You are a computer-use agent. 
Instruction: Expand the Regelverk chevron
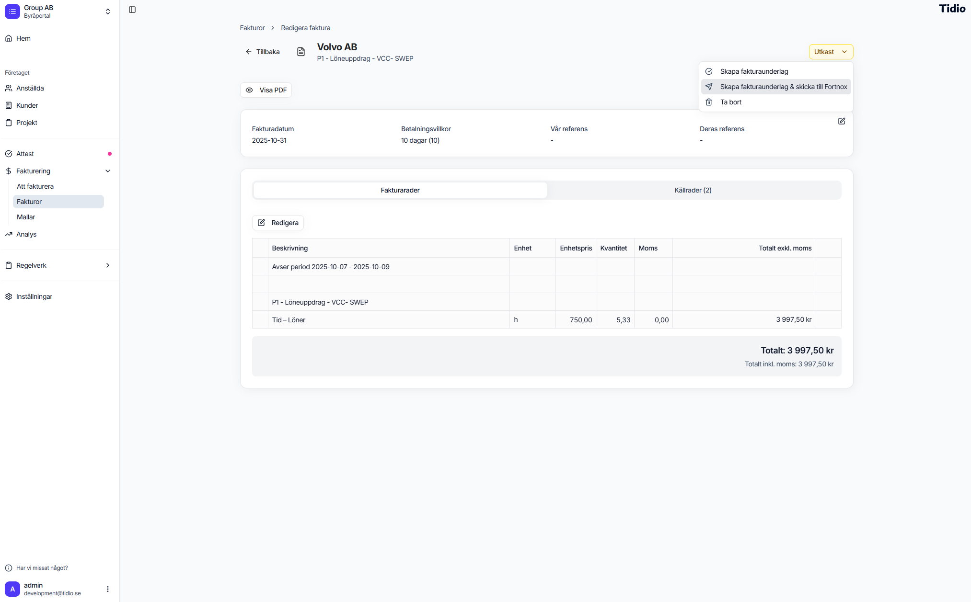(x=108, y=265)
